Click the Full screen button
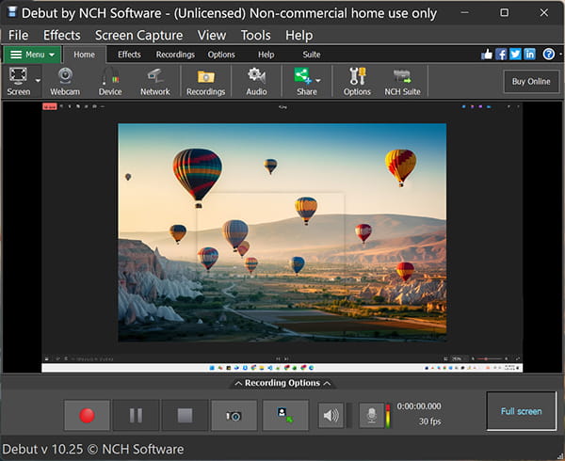 [521, 411]
